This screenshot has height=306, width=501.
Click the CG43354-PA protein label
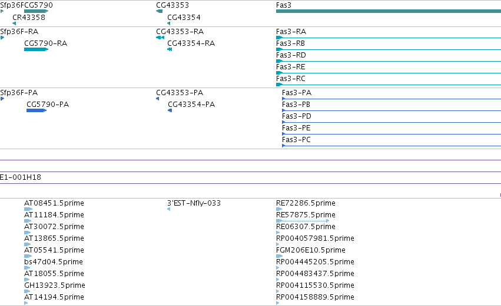pos(191,105)
